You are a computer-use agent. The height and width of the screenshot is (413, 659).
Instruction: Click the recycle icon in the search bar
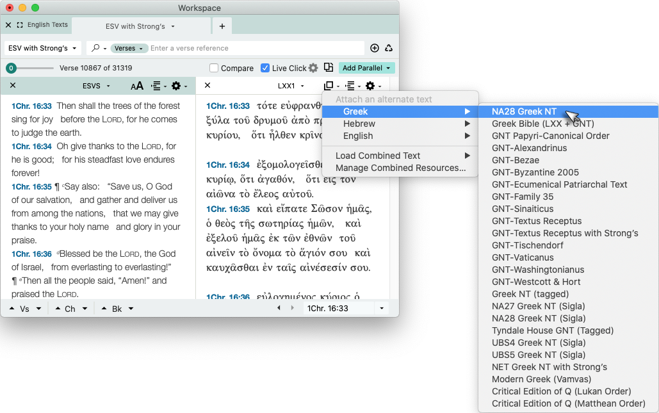coord(389,48)
